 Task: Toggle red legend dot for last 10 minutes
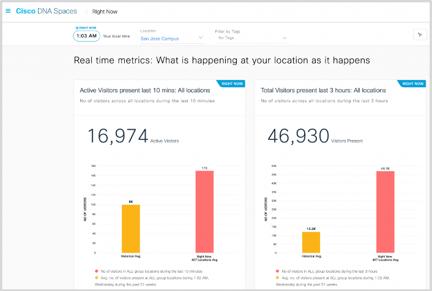coord(96,269)
